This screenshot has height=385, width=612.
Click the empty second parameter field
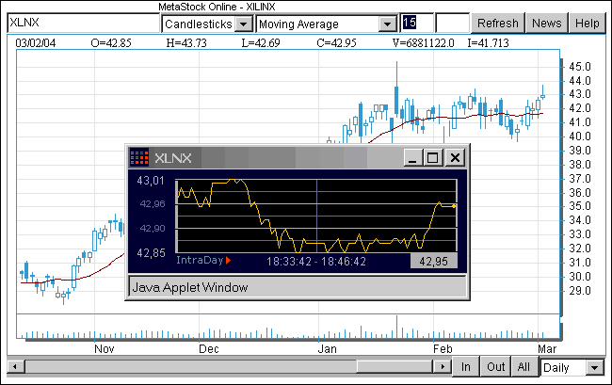pyautogui.click(x=452, y=23)
